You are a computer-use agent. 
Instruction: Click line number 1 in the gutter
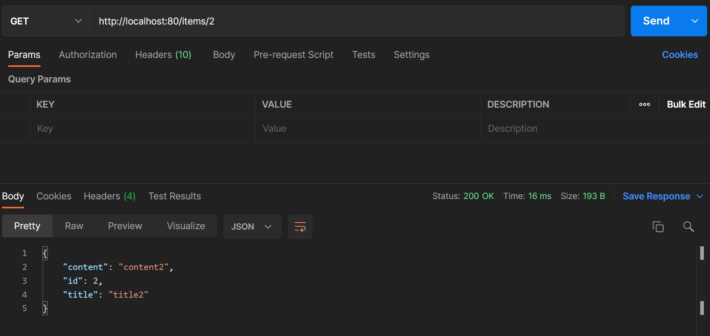pos(25,253)
